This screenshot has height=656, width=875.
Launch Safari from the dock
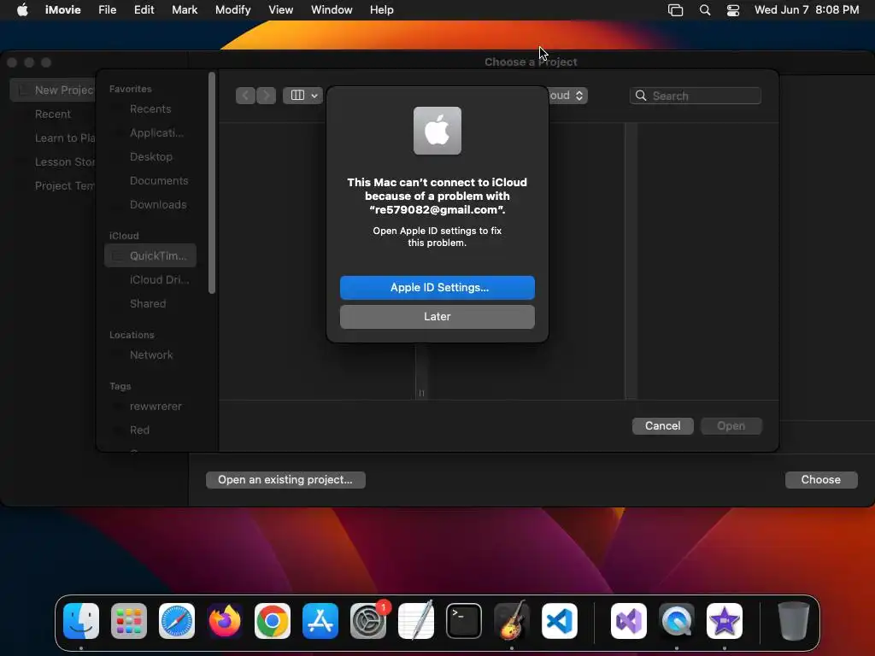(177, 620)
